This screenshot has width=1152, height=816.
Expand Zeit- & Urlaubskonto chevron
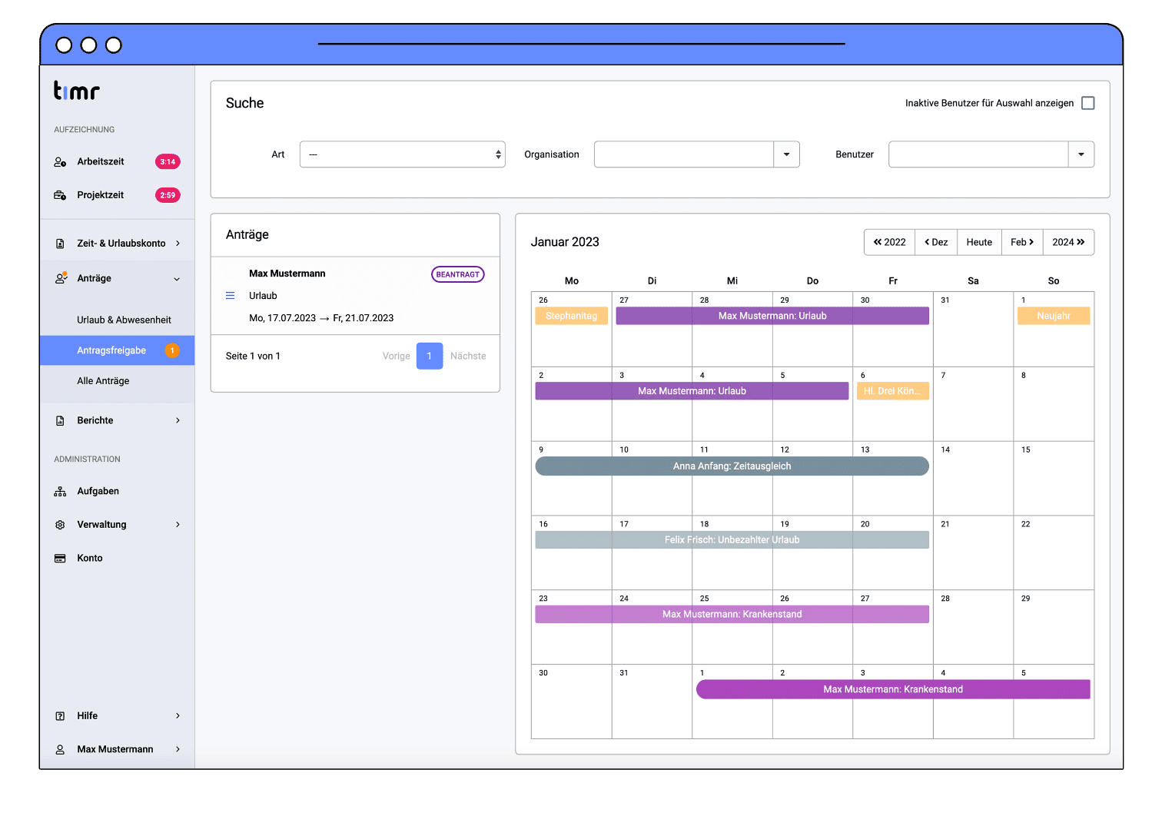178,244
